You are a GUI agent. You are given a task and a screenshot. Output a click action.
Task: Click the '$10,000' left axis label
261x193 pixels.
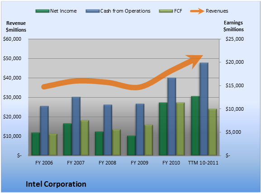12,136
